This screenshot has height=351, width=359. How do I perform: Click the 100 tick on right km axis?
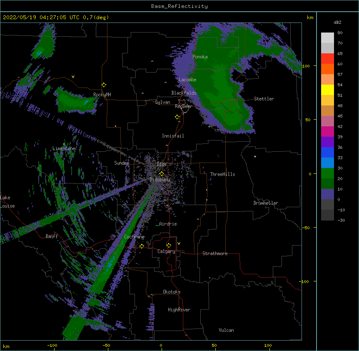pyautogui.click(x=306, y=66)
